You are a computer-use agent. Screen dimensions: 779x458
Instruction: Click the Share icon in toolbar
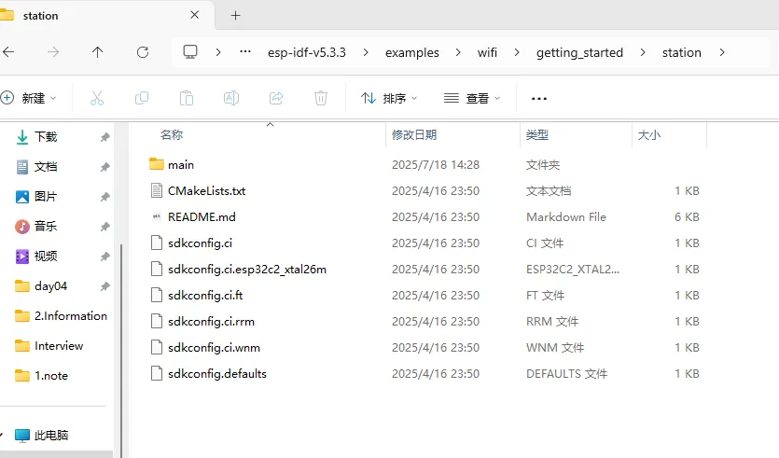point(276,98)
